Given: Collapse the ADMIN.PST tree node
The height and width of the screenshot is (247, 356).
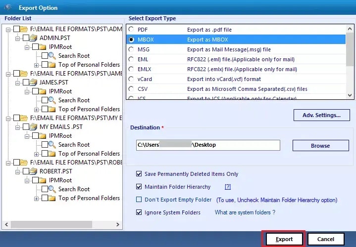Looking at the screenshot, I should point(17,39).
